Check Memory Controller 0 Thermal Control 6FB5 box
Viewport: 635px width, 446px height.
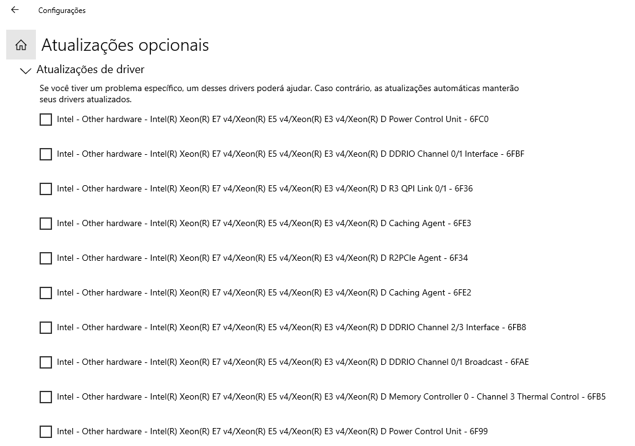click(46, 396)
